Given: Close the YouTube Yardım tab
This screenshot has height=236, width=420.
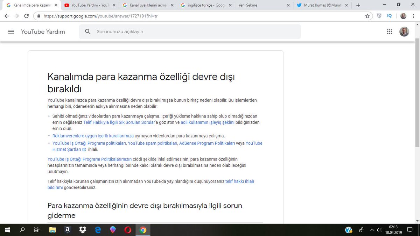Looking at the screenshot, I should (x=114, y=5).
